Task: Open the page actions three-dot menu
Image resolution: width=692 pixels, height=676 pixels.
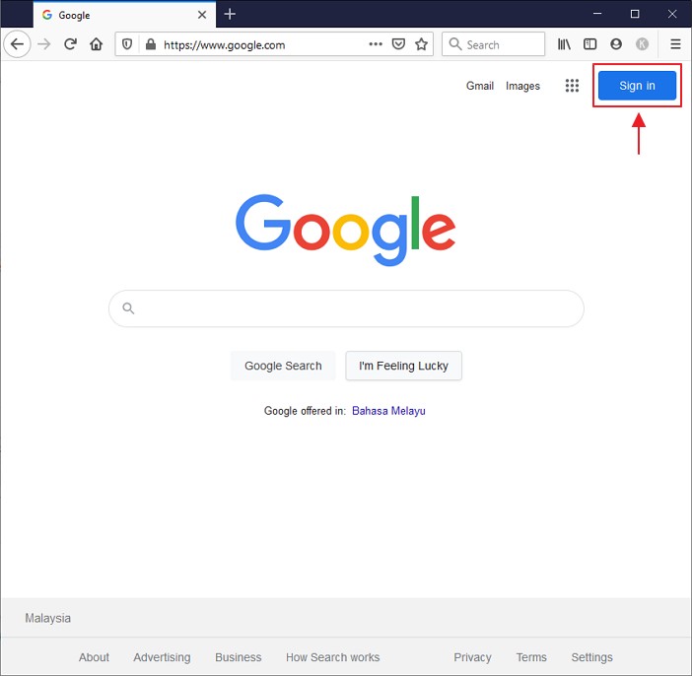Action: tap(376, 44)
